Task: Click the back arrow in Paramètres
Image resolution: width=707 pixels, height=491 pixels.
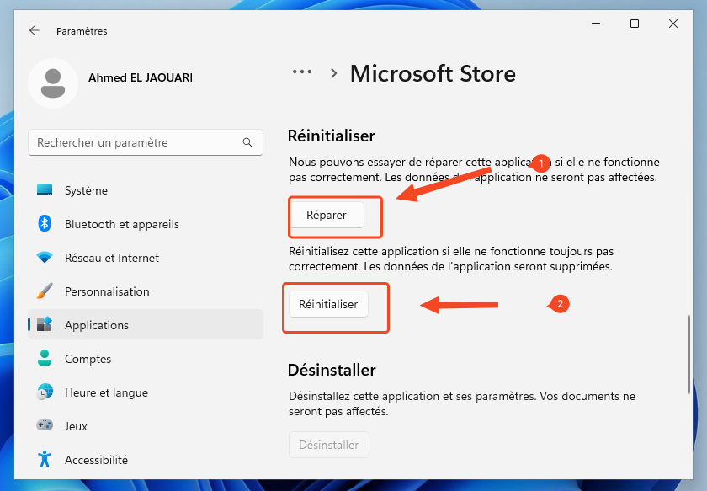Action: [x=34, y=30]
